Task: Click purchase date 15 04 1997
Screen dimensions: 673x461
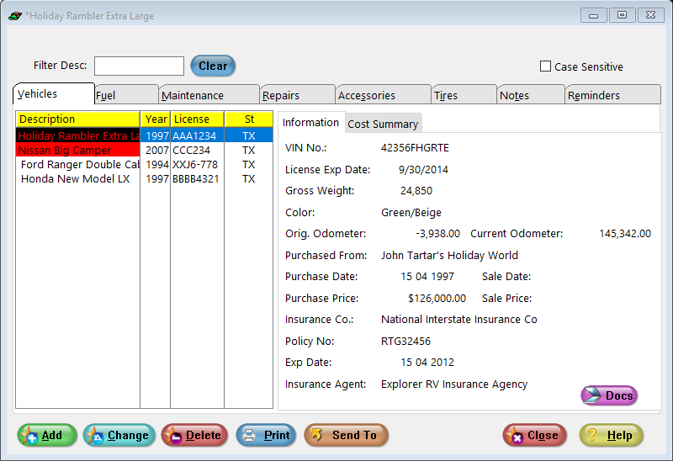Action: (427, 277)
